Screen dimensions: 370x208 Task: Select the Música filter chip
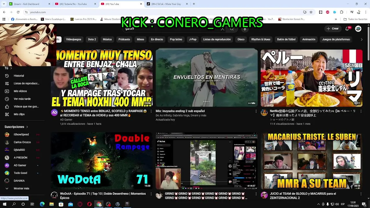coord(107,39)
